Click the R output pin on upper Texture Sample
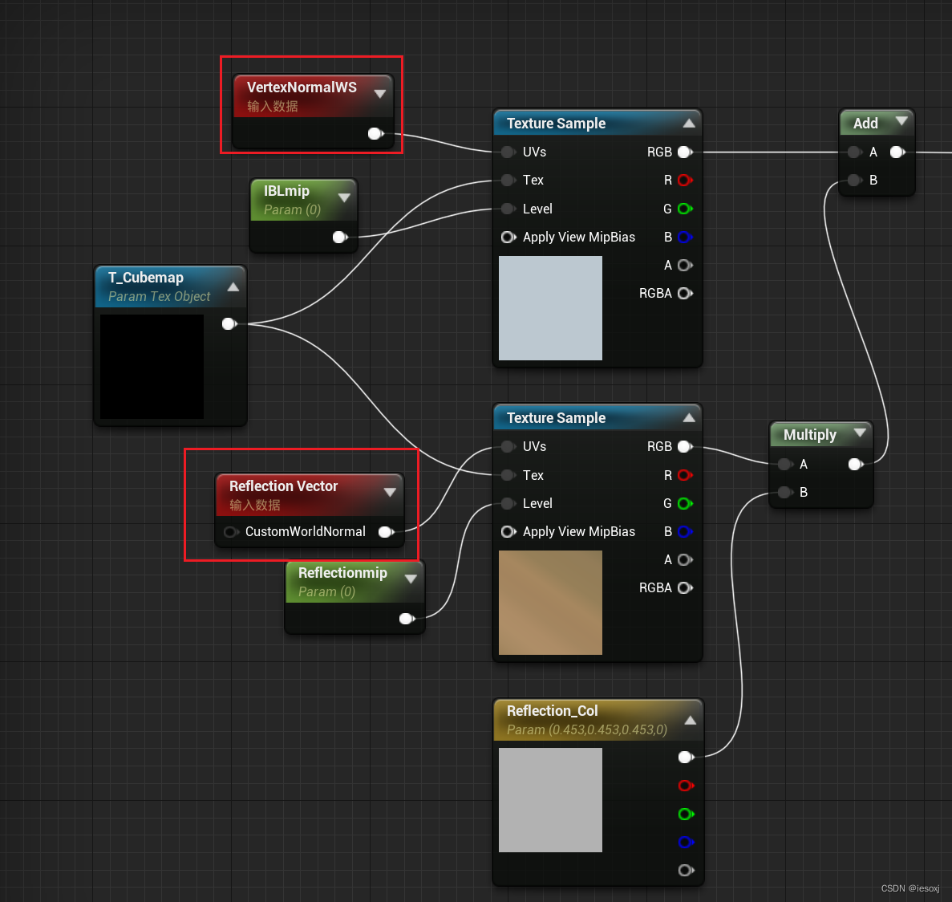This screenshot has height=902, width=952. click(x=686, y=180)
